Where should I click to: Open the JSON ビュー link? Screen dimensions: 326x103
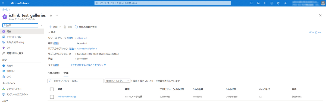point(315,32)
